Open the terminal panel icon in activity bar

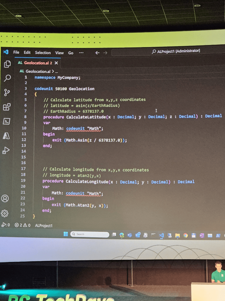coord(6,121)
